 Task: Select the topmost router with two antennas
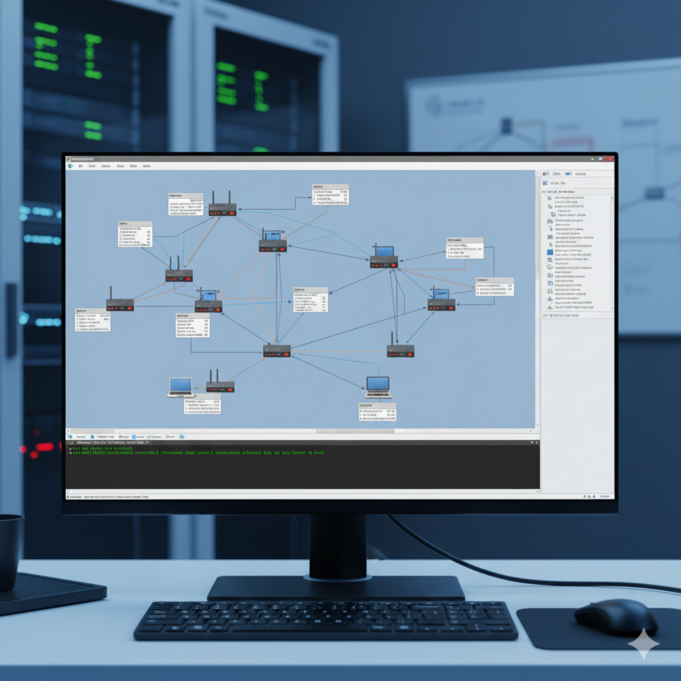tap(222, 209)
